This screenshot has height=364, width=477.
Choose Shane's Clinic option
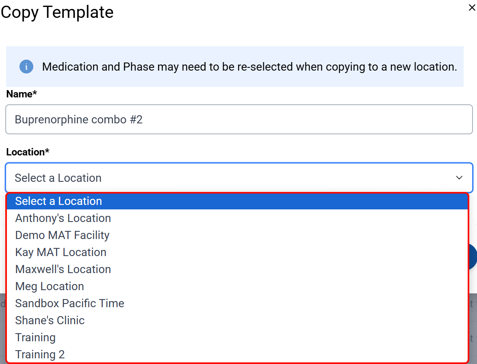50,321
